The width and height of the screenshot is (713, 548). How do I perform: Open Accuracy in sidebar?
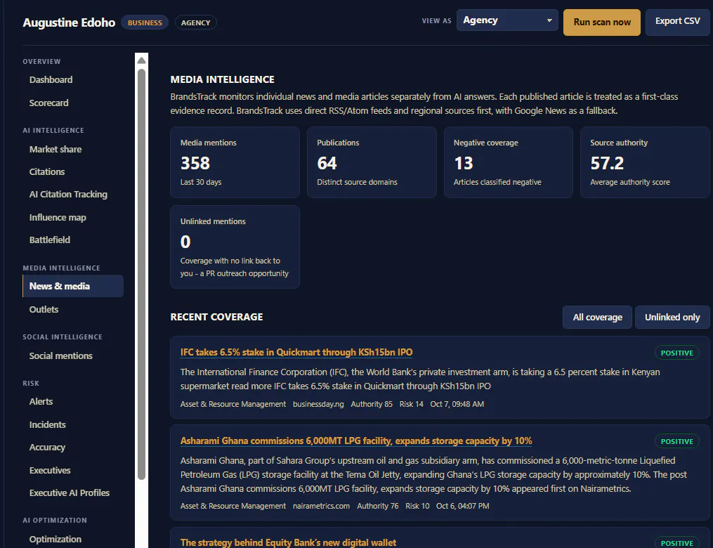click(47, 448)
